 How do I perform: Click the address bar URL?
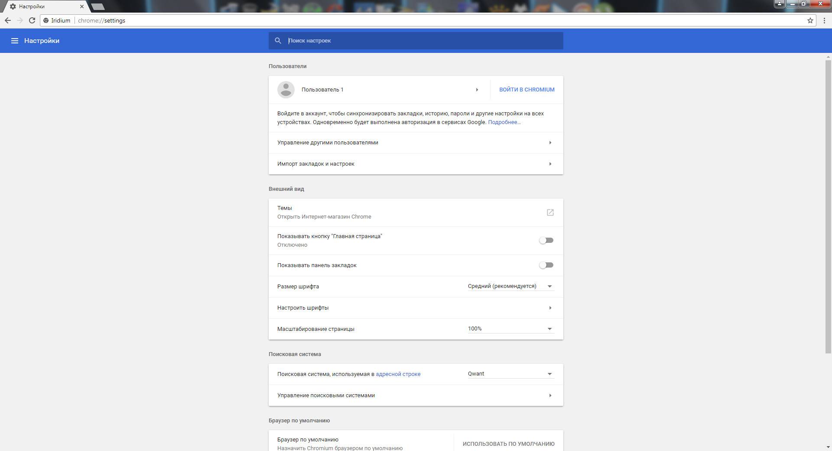point(102,20)
